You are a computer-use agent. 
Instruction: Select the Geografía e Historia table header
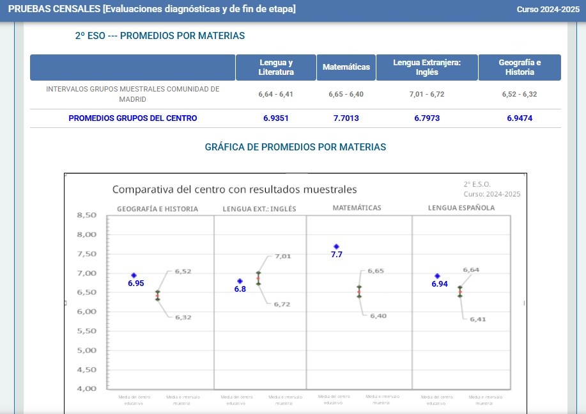coord(520,67)
